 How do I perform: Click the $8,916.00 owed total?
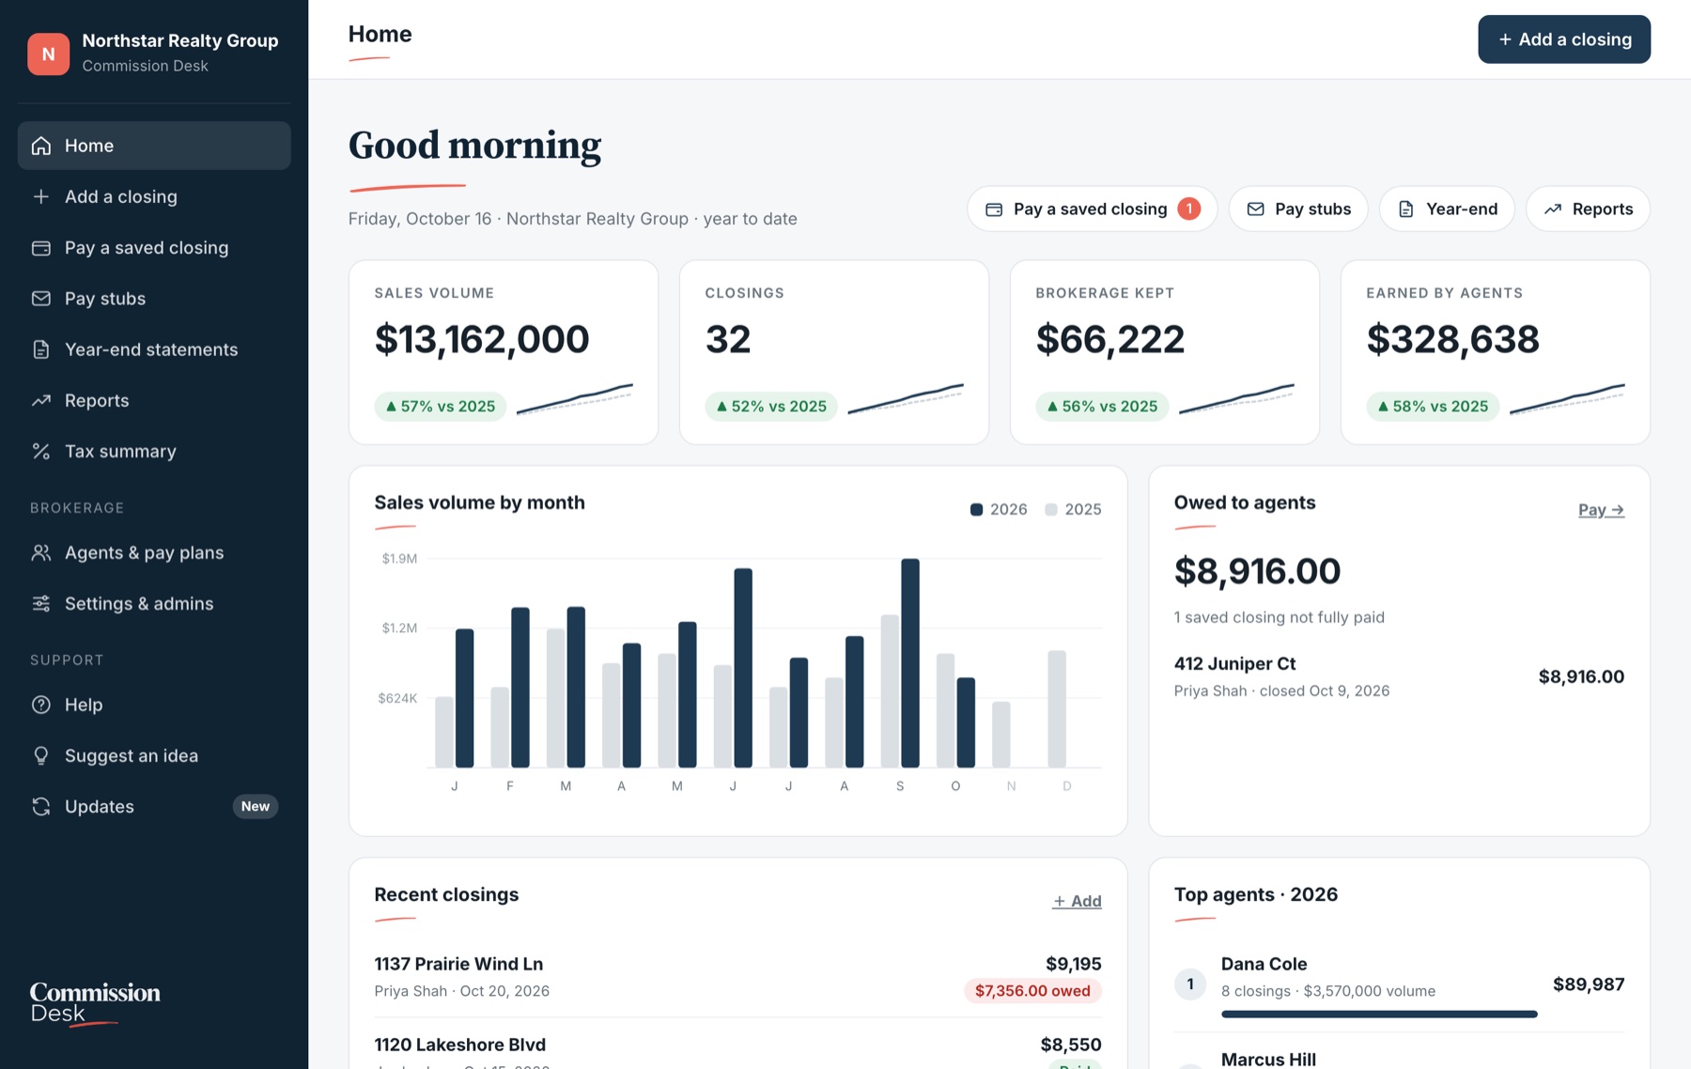[x=1257, y=571]
